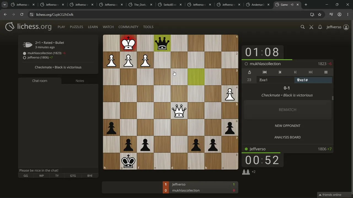This screenshot has height=198, width=353.
Task: Open the browser media controls icon
Action: [x=331, y=15]
